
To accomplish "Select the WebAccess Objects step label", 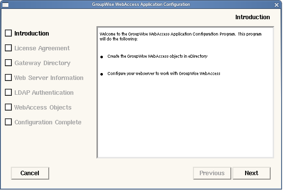I will click(43, 108).
